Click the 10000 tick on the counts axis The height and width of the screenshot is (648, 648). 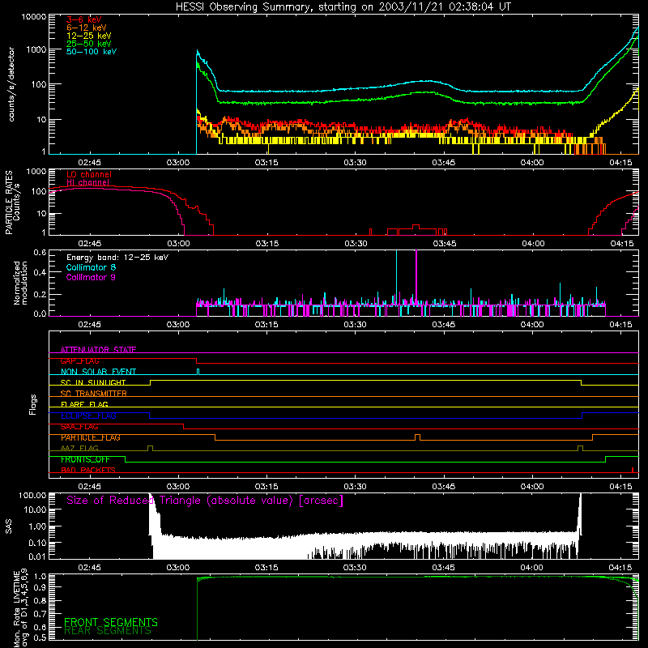(x=34, y=17)
